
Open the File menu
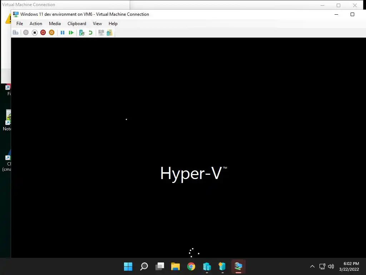click(20, 24)
